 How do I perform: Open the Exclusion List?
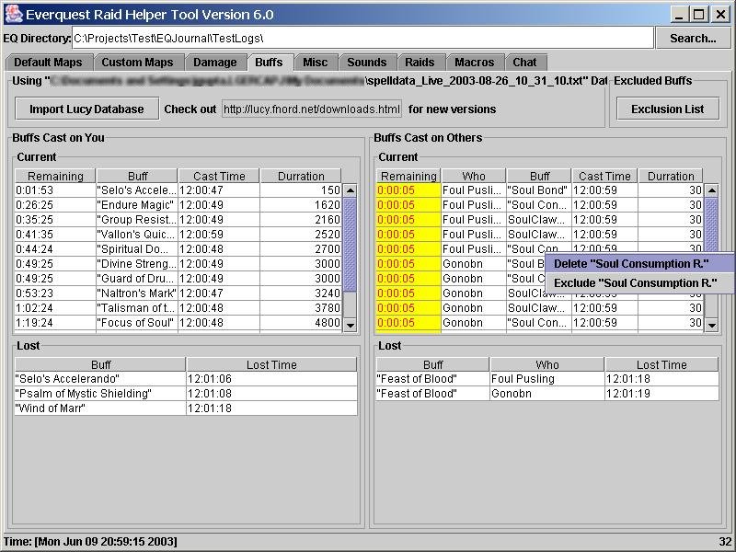[668, 109]
